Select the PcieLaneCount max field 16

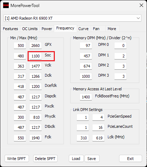pos(98,127)
